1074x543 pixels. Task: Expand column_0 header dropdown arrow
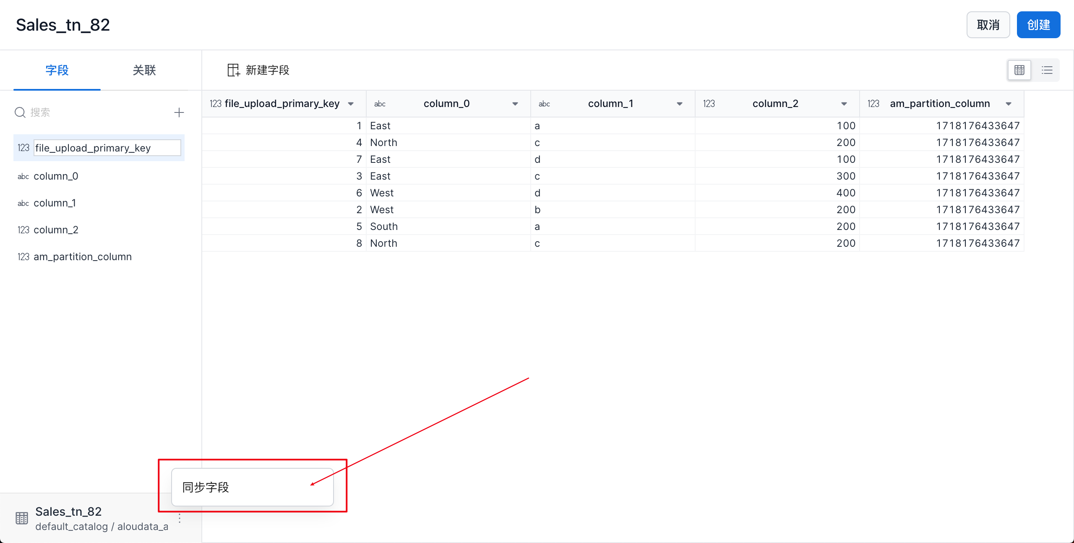click(x=515, y=104)
